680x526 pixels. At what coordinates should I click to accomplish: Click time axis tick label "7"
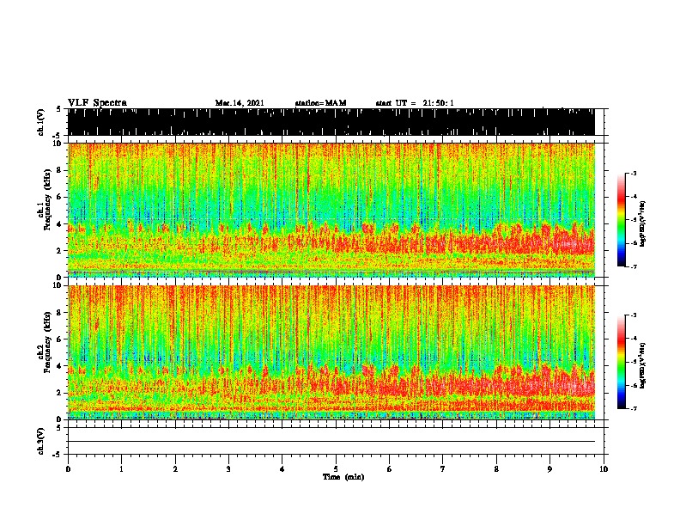pos(443,469)
